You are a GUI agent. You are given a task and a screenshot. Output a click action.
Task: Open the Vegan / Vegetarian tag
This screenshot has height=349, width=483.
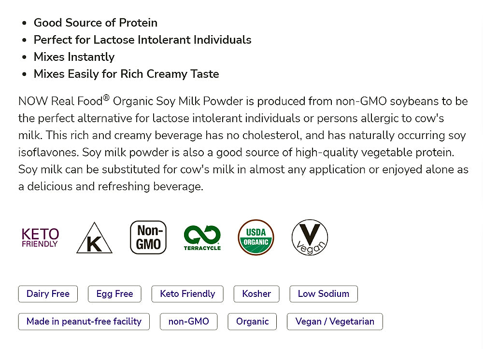pyautogui.click(x=335, y=321)
